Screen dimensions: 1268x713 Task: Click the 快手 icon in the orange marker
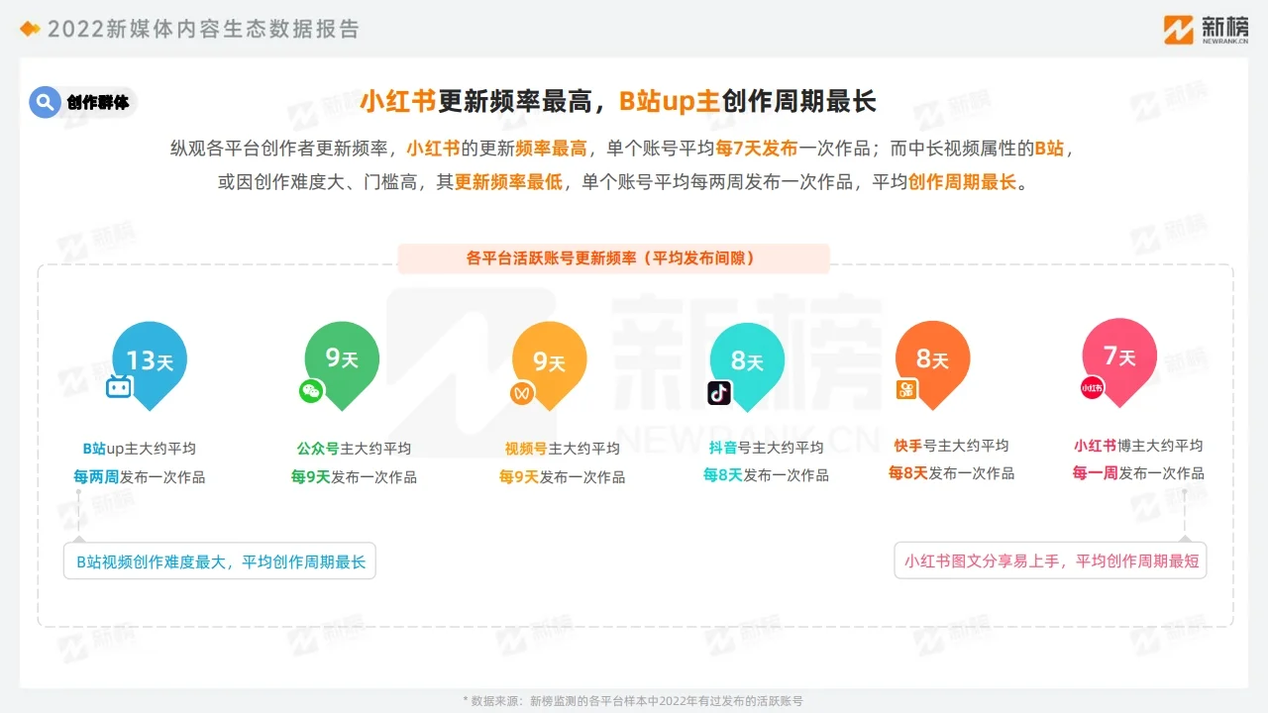tap(906, 390)
